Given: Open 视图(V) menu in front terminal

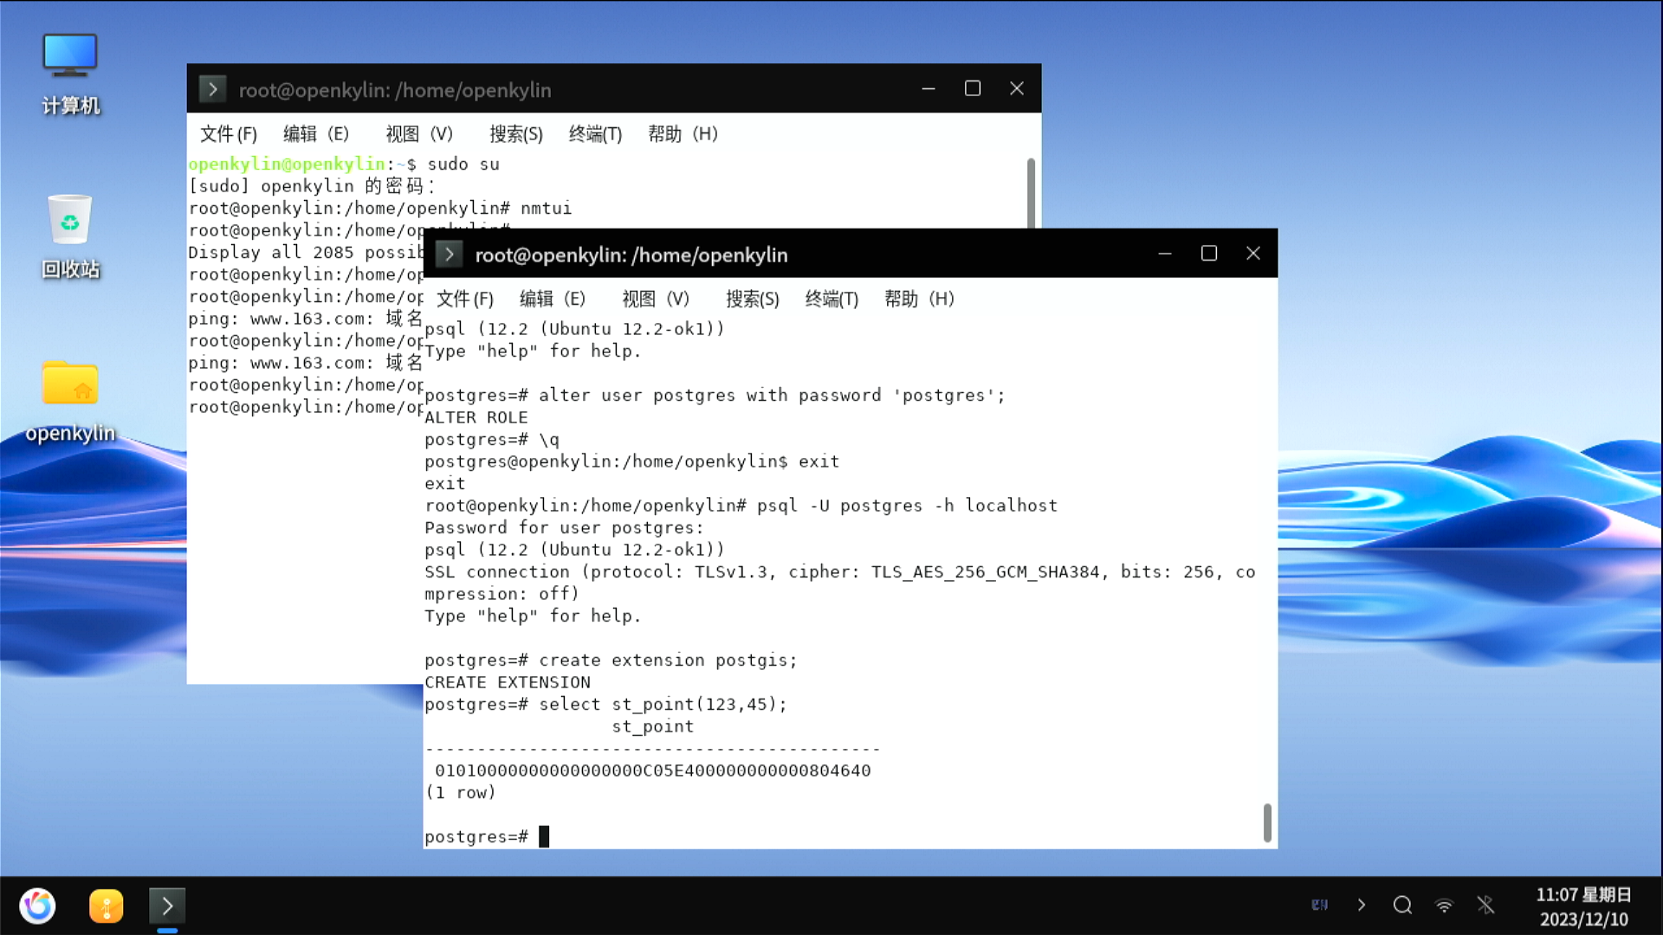Looking at the screenshot, I should (656, 300).
